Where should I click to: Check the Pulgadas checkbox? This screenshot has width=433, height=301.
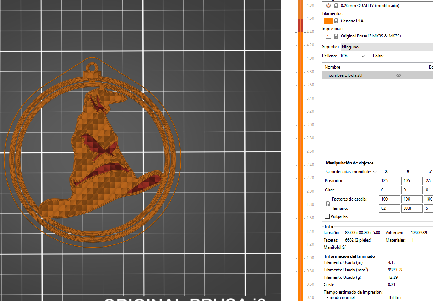(x=327, y=216)
